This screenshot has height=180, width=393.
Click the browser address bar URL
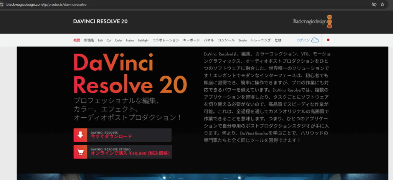46,4
